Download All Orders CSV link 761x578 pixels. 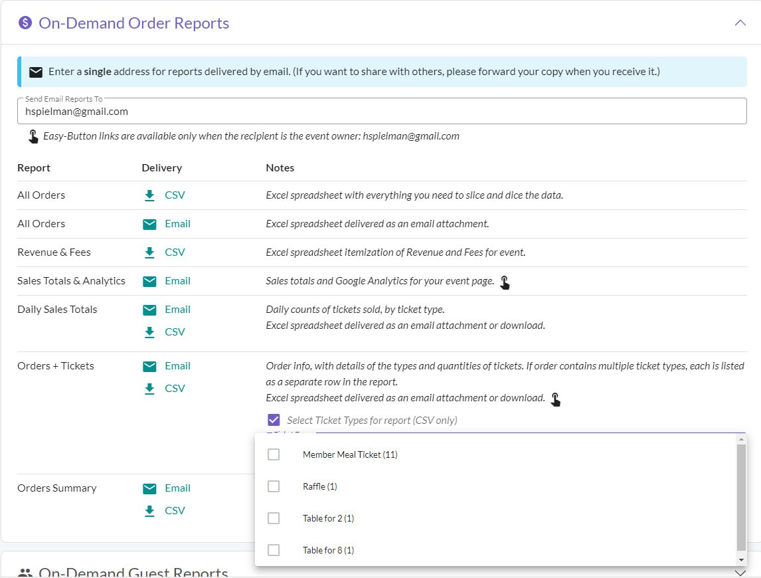[175, 195]
